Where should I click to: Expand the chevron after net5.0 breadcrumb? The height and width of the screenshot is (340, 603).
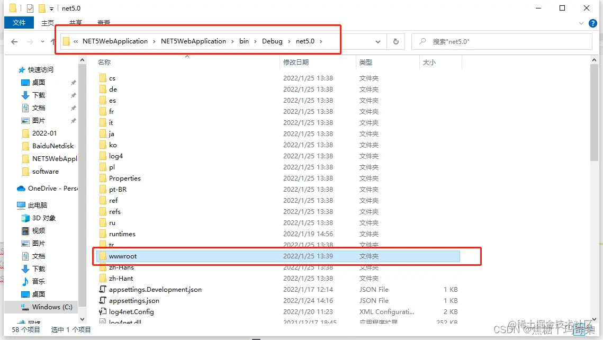click(x=321, y=41)
